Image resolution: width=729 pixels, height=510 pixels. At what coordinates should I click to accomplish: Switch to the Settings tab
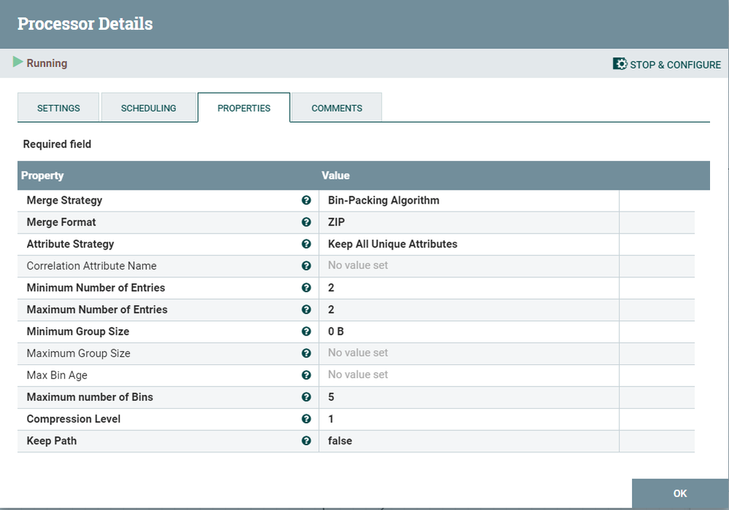click(58, 107)
